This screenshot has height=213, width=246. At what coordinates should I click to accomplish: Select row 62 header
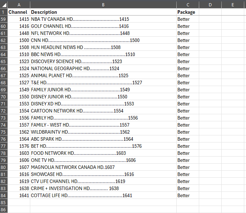pyautogui.click(x=4, y=40)
